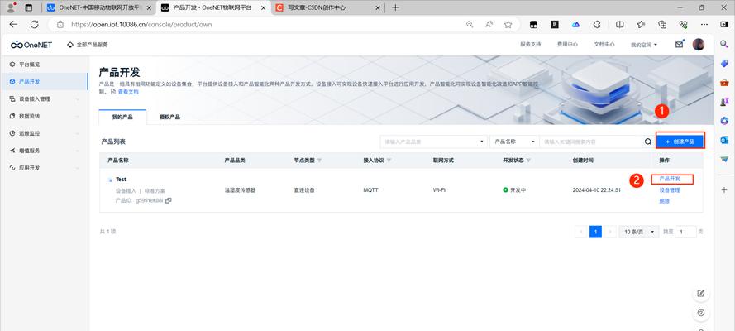The image size is (735, 331).
Task: Open the floating edit feedback icon
Action: click(701, 293)
